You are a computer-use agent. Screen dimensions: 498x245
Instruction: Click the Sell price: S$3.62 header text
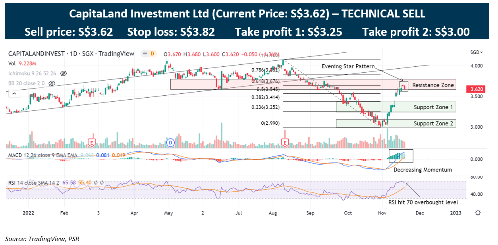69,32
